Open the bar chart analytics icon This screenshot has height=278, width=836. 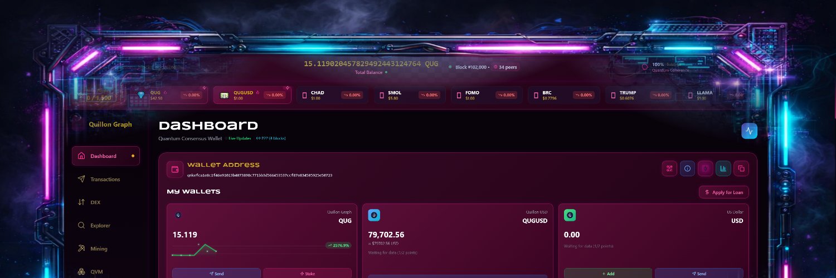pos(723,168)
